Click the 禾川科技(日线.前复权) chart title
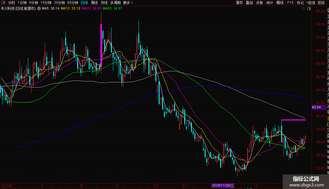 [x=18, y=8]
